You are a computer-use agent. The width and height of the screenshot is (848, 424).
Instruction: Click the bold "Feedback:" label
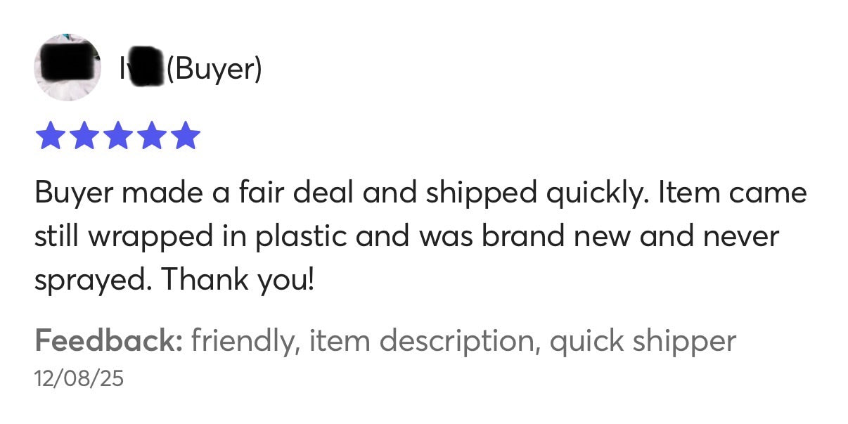[x=108, y=341]
